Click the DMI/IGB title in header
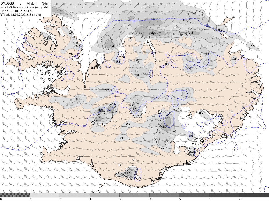This screenshot has width=269, height=201. tap(7, 3)
